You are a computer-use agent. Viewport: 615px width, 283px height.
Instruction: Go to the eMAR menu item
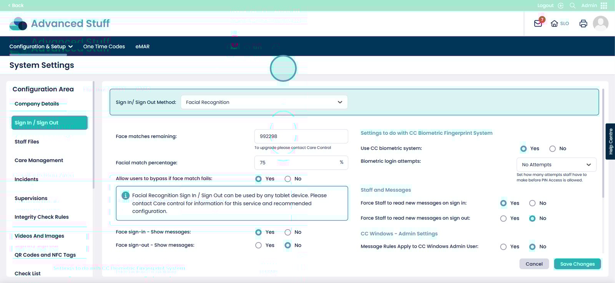tap(142, 46)
